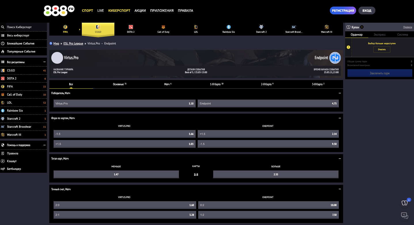
Task: Select total maps Больше 2.55
Action: (276, 174)
